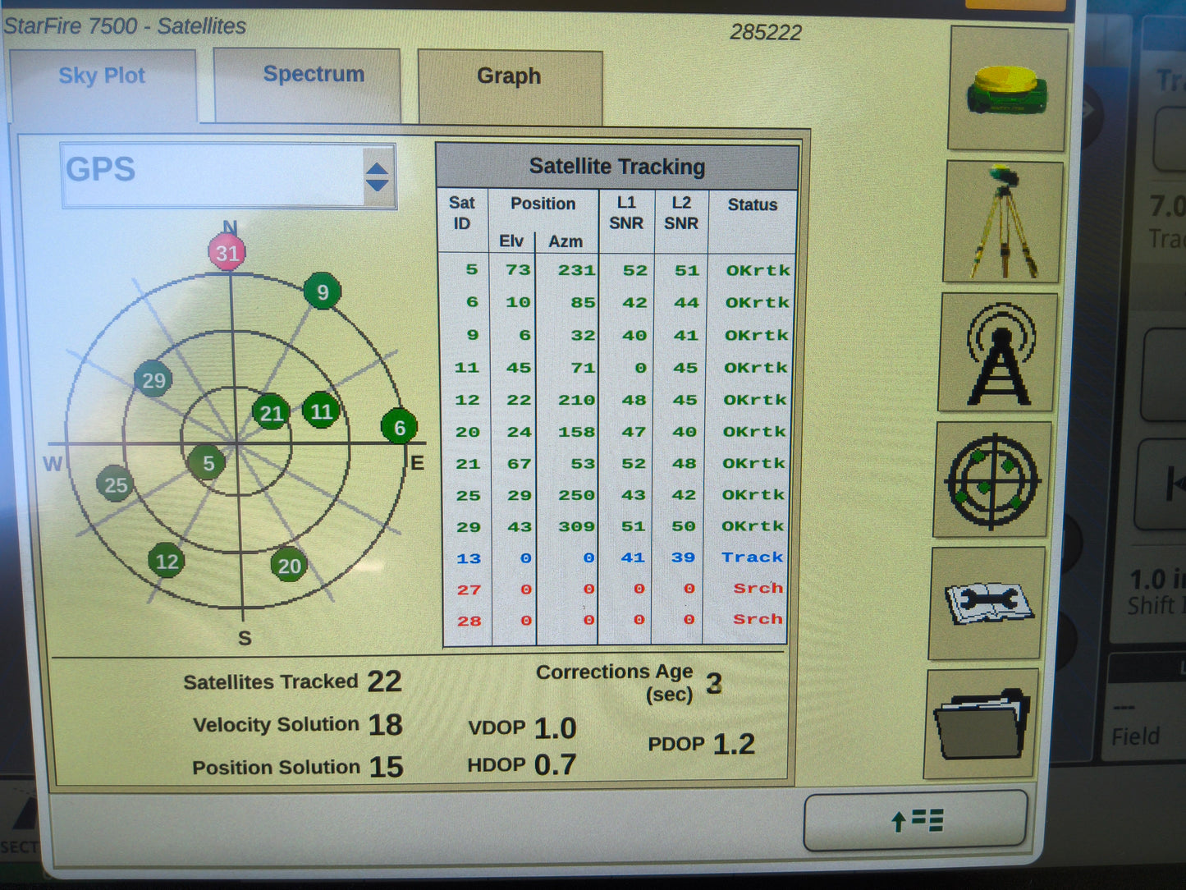Open the StarFire receiver icon
Image resolution: width=1186 pixels, height=890 pixels.
point(1008,89)
